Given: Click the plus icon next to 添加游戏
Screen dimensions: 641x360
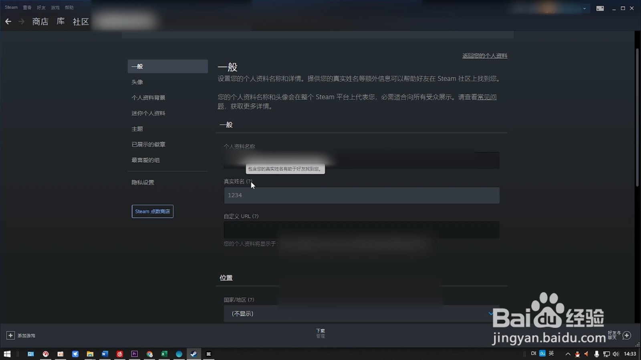Looking at the screenshot, I should click(x=10, y=335).
